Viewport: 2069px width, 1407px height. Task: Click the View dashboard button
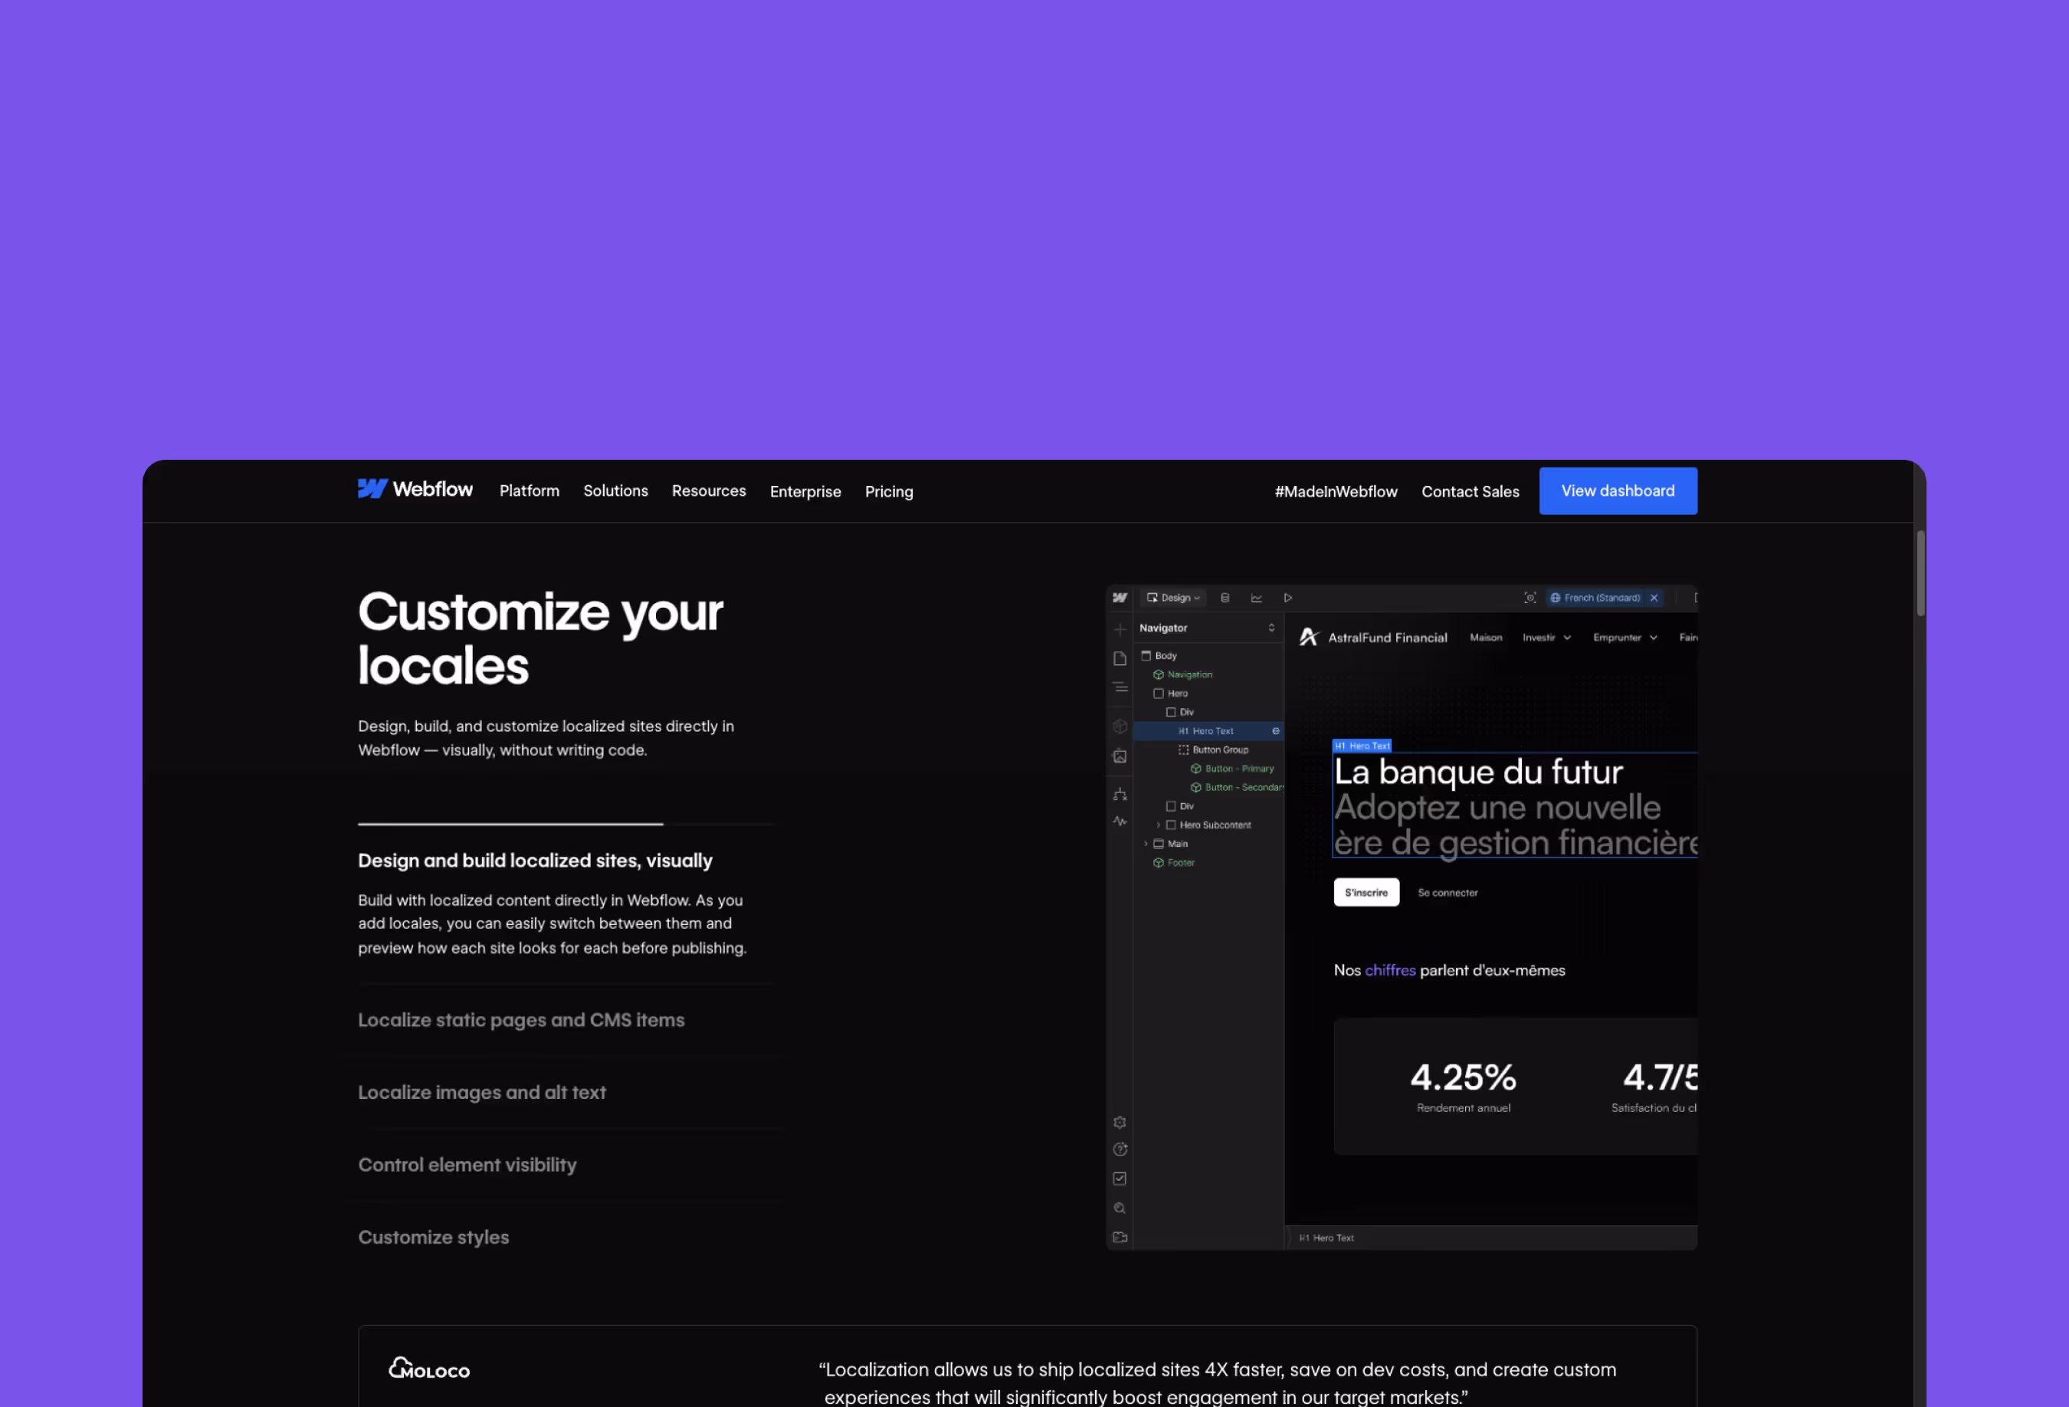tap(1617, 491)
